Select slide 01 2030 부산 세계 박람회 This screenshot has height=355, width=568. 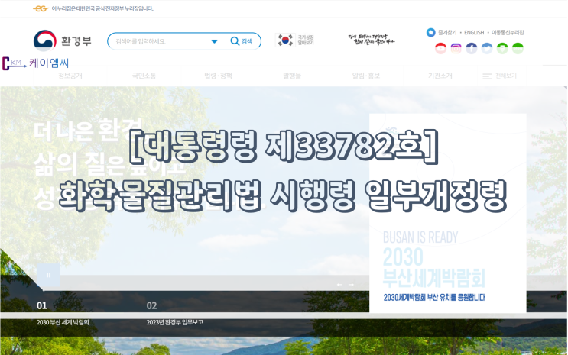point(63,314)
